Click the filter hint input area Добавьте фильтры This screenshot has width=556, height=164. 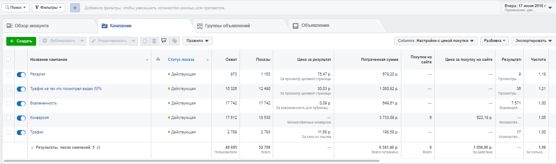pyautogui.click(x=155, y=8)
